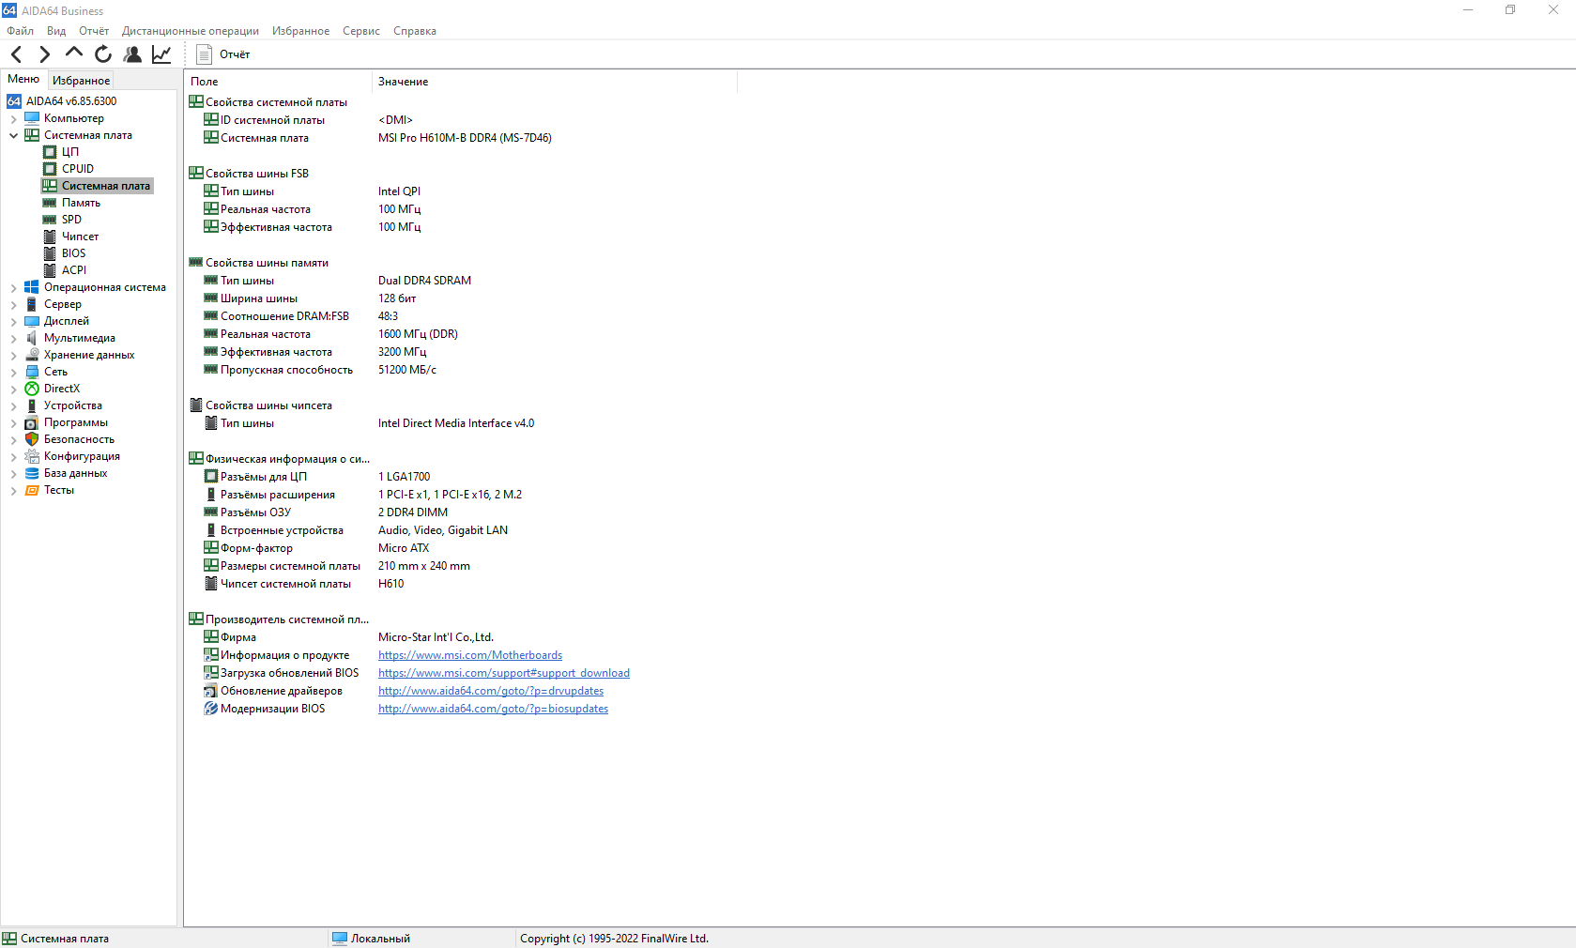Select the Чипсет chip icon in tree
Screen dimensions: 1576x948
tap(50, 237)
